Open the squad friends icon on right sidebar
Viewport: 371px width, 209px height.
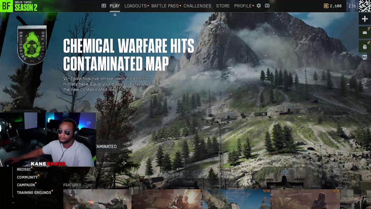(365, 46)
